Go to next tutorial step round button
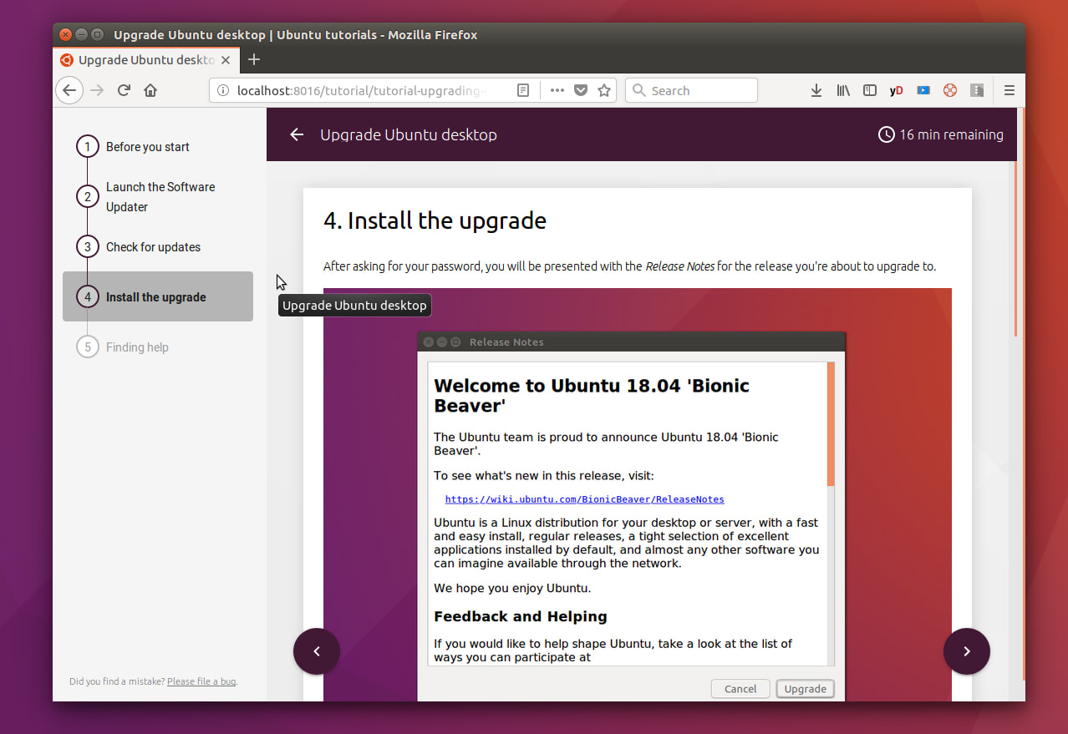Image resolution: width=1068 pixels, height=734 pixels. click(x=967, y=651)
